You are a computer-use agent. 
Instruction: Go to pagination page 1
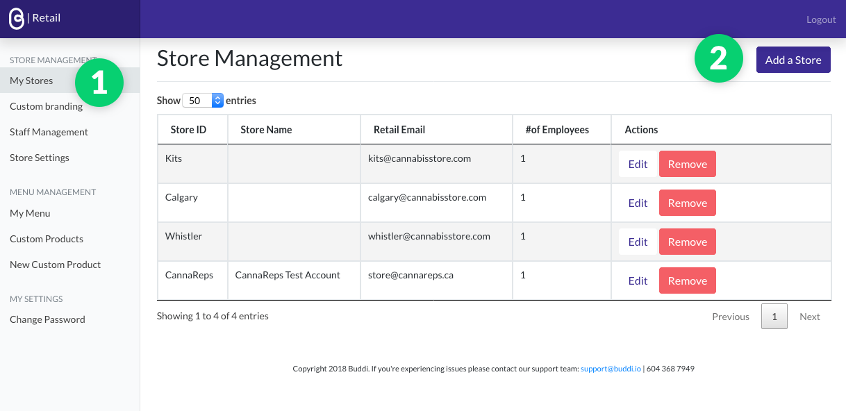coord(774,317)
